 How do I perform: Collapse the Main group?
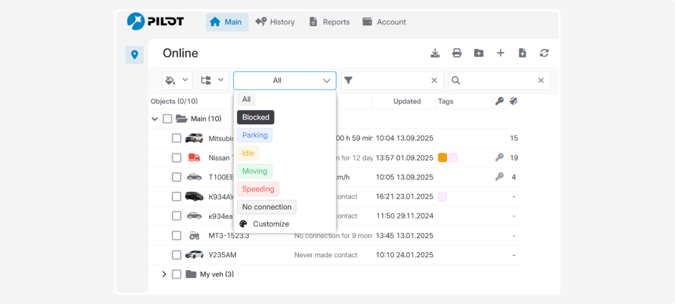tap(155, 119)
